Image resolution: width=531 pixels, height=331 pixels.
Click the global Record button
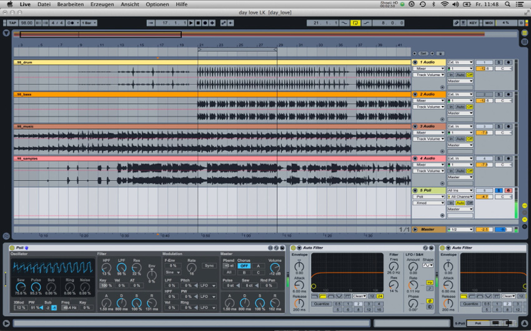206,23
